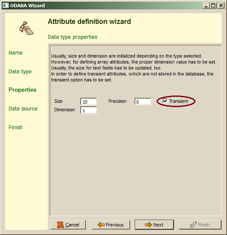This screenshot has width=227, height=235.
Task: Open the Finish step in sidebar
Action: (x=16, y=128)
